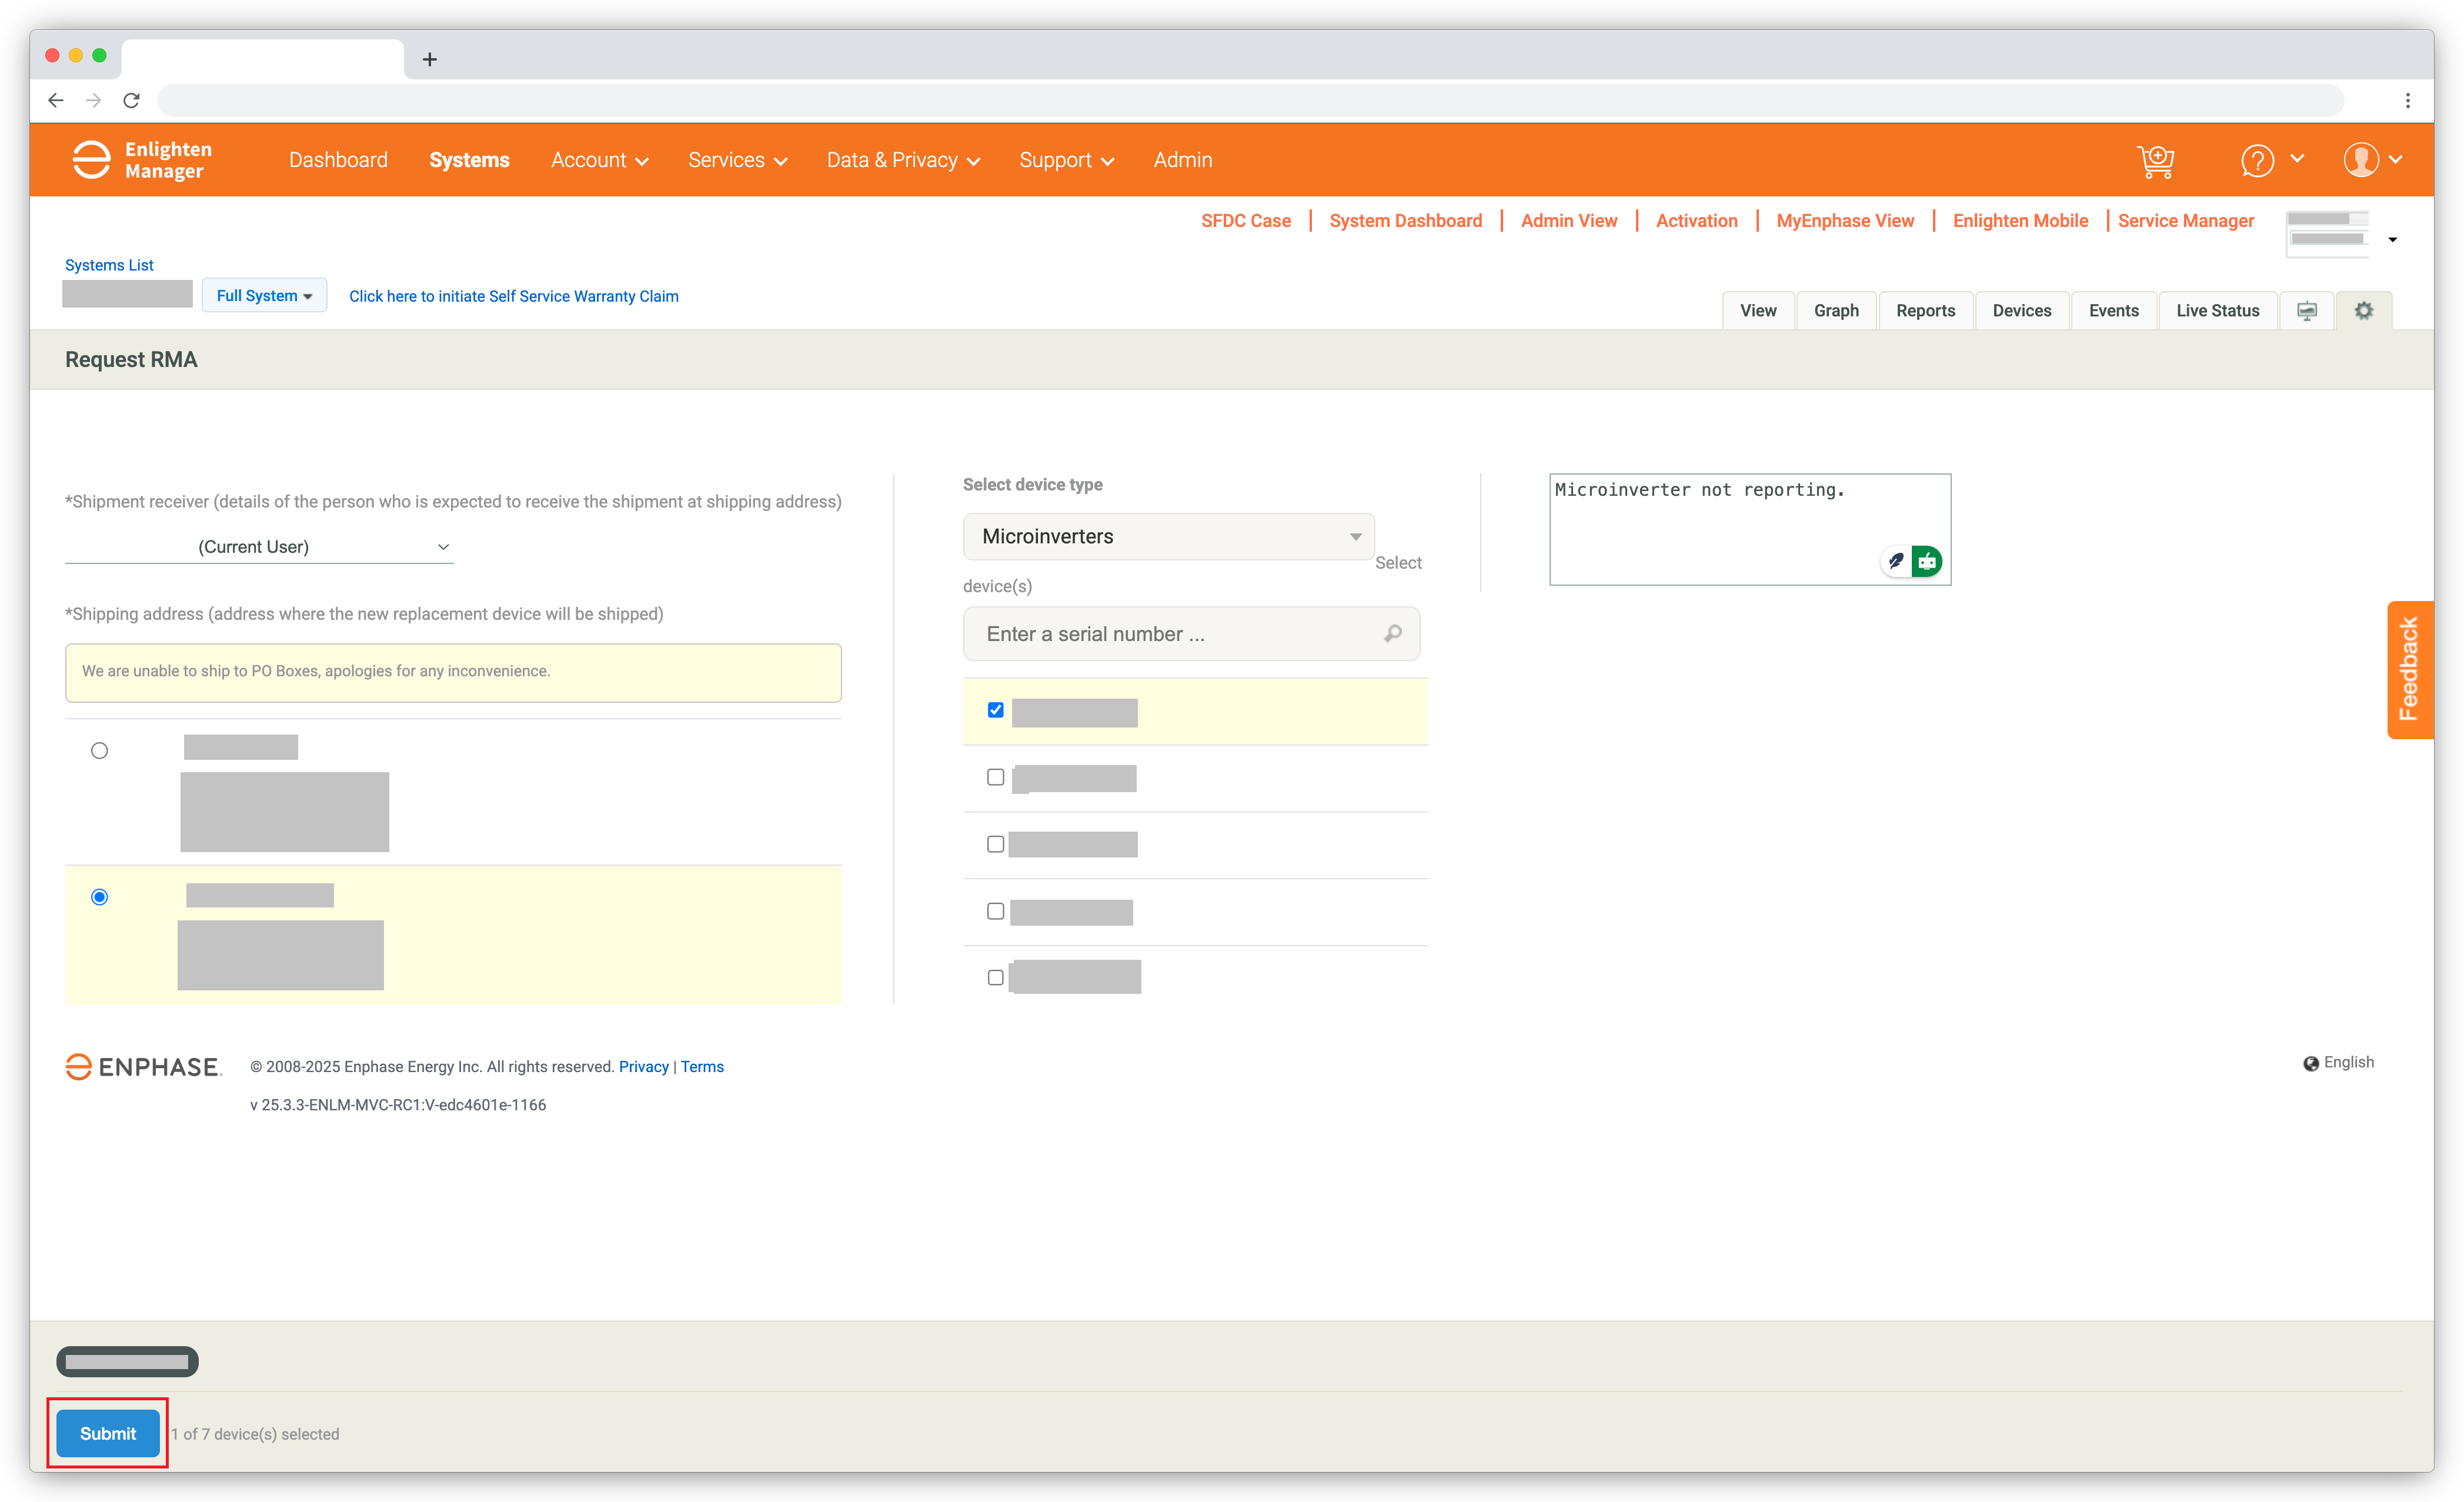Click the feather pen icon in notes box
The image size is (2464, 1502).
(1896, 561)
